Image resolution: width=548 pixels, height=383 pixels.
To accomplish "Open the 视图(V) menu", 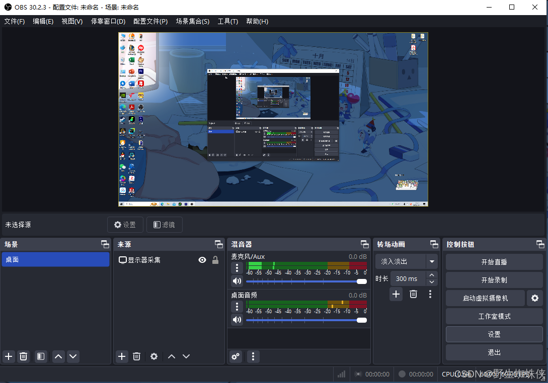I will [x=72, y=21].
